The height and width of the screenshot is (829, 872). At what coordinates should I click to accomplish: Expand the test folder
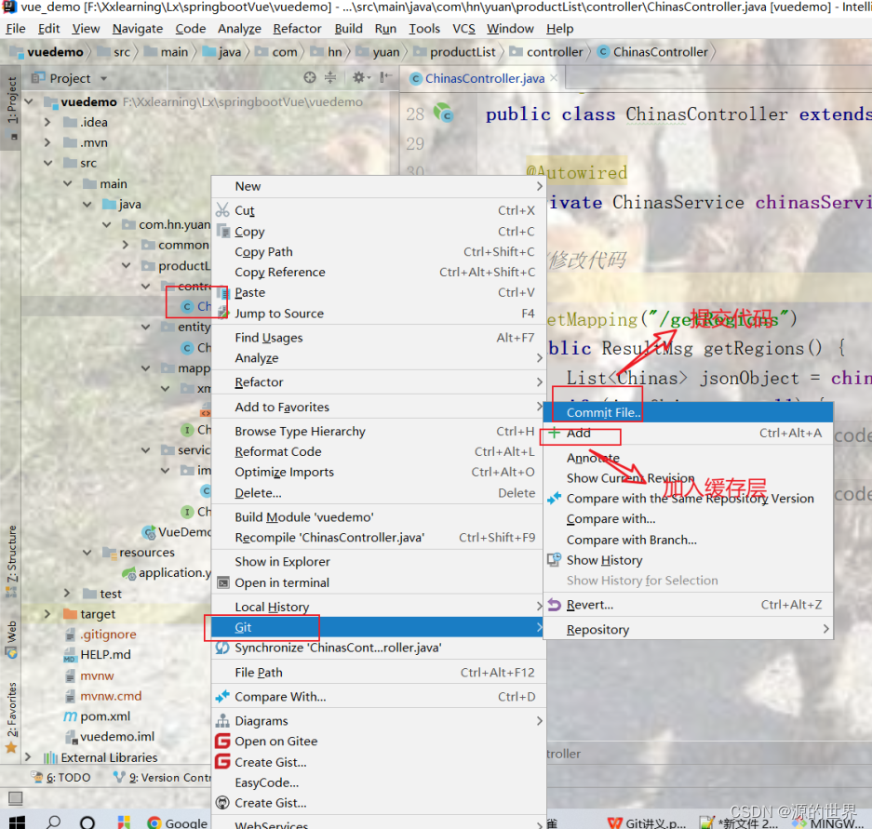coord(67,594)
